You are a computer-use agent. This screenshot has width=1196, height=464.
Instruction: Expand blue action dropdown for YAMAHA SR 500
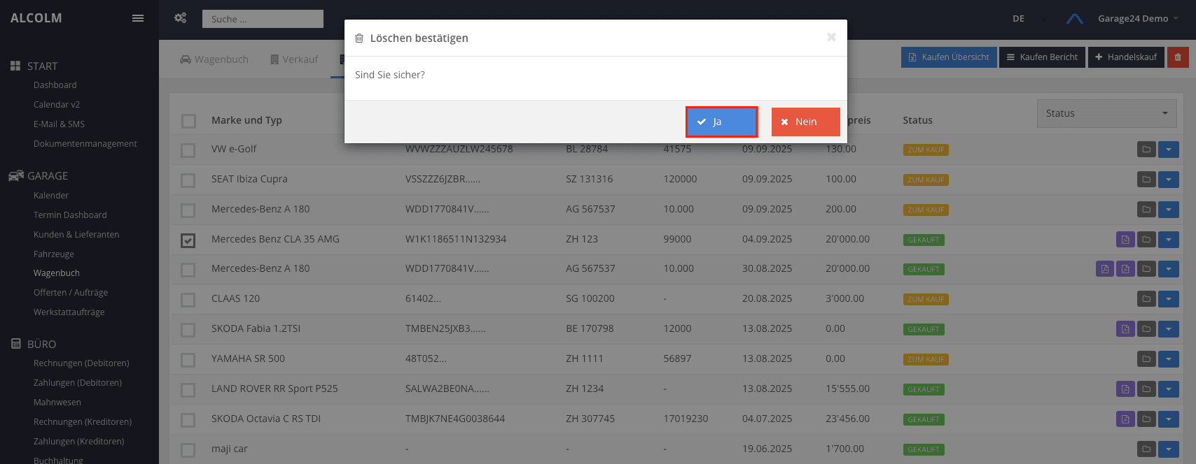coord(1169,359)
